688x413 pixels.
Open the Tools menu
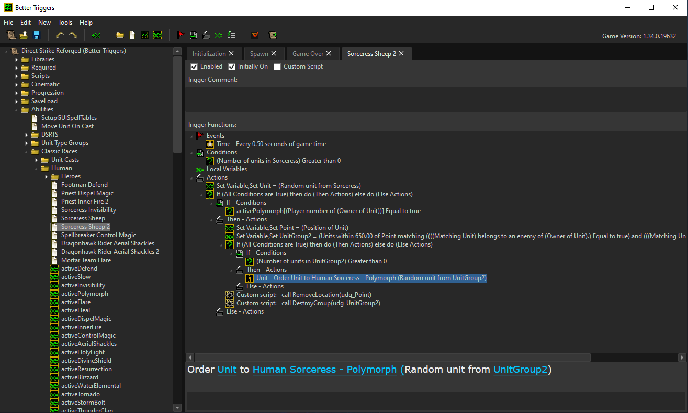point(65,23)
